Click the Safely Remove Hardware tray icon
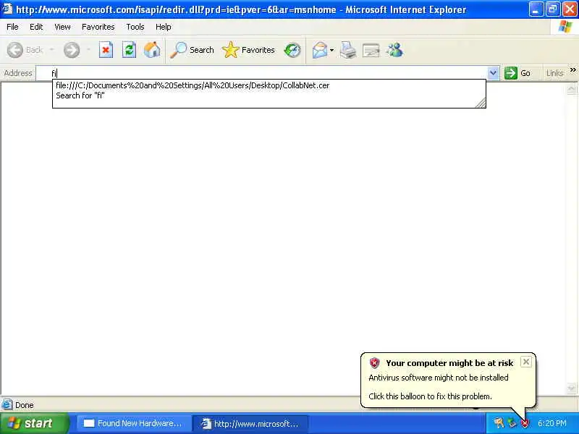This screenshot has width=579, height=434. (512, 422)
